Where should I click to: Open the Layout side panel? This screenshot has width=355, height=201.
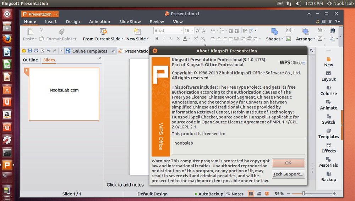[328, 76]
